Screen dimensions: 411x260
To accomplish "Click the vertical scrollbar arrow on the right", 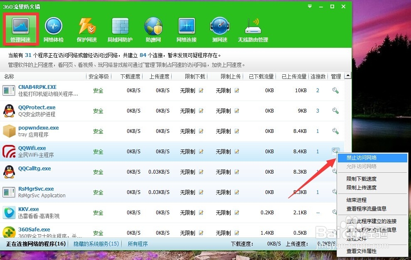I will 347,76.
